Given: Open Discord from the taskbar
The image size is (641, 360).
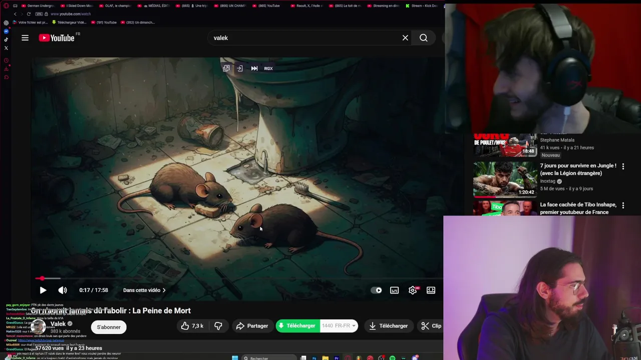Looking at the screenshot, I should (x=415, y=358).
